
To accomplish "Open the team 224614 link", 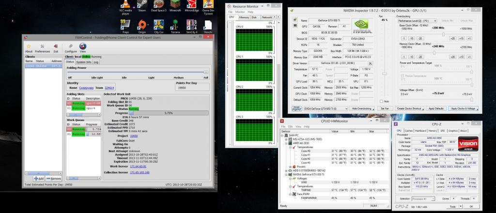I will tap(109, 88).
